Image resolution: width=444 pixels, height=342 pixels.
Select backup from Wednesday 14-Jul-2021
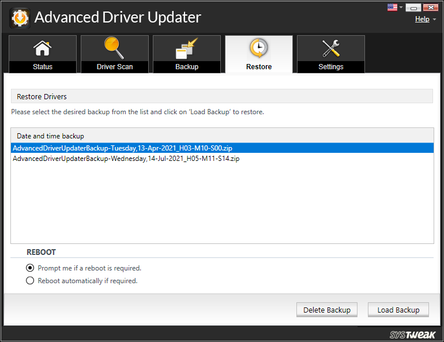point(222,159)
